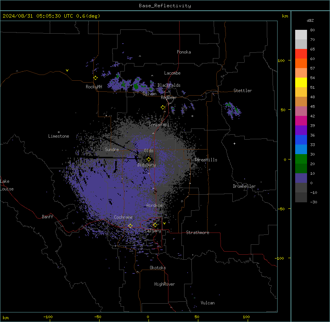This screenshot has height=322, width=330.
Task: Click the white asterisk above Limestone label
Action: click(59, 132)
